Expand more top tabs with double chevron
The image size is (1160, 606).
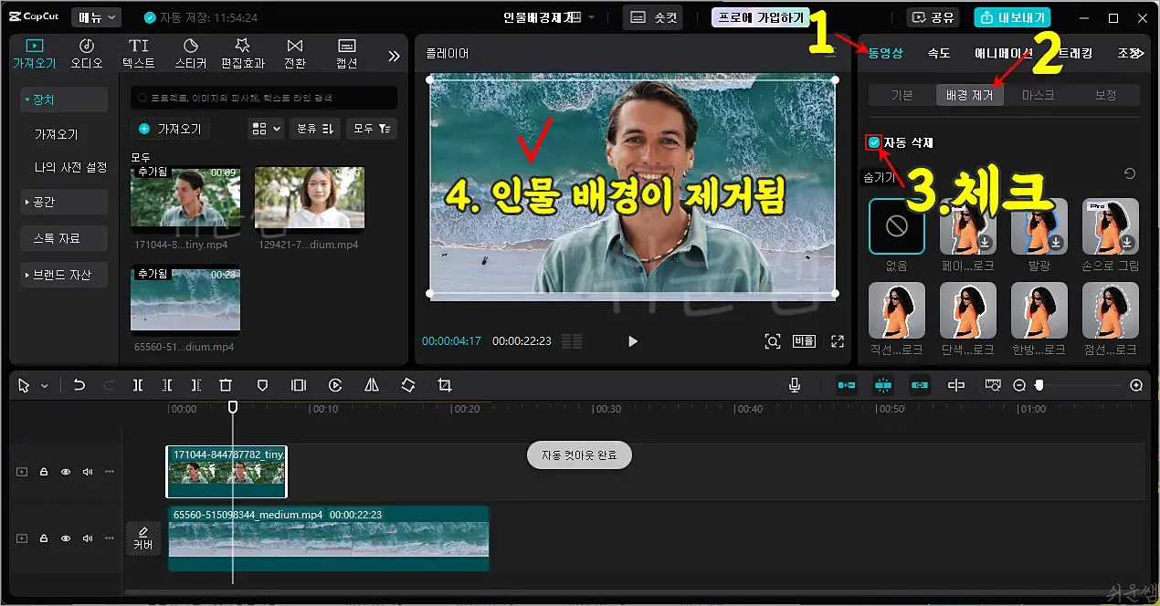coord(394,56)
